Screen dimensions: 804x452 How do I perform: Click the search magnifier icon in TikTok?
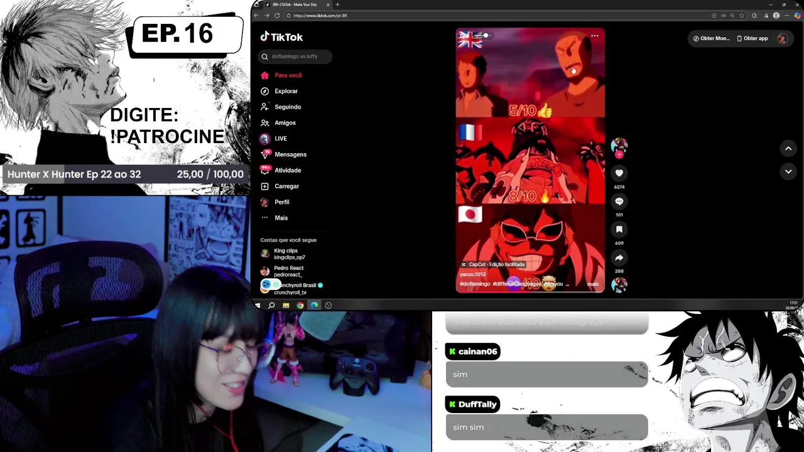(264, 56)
